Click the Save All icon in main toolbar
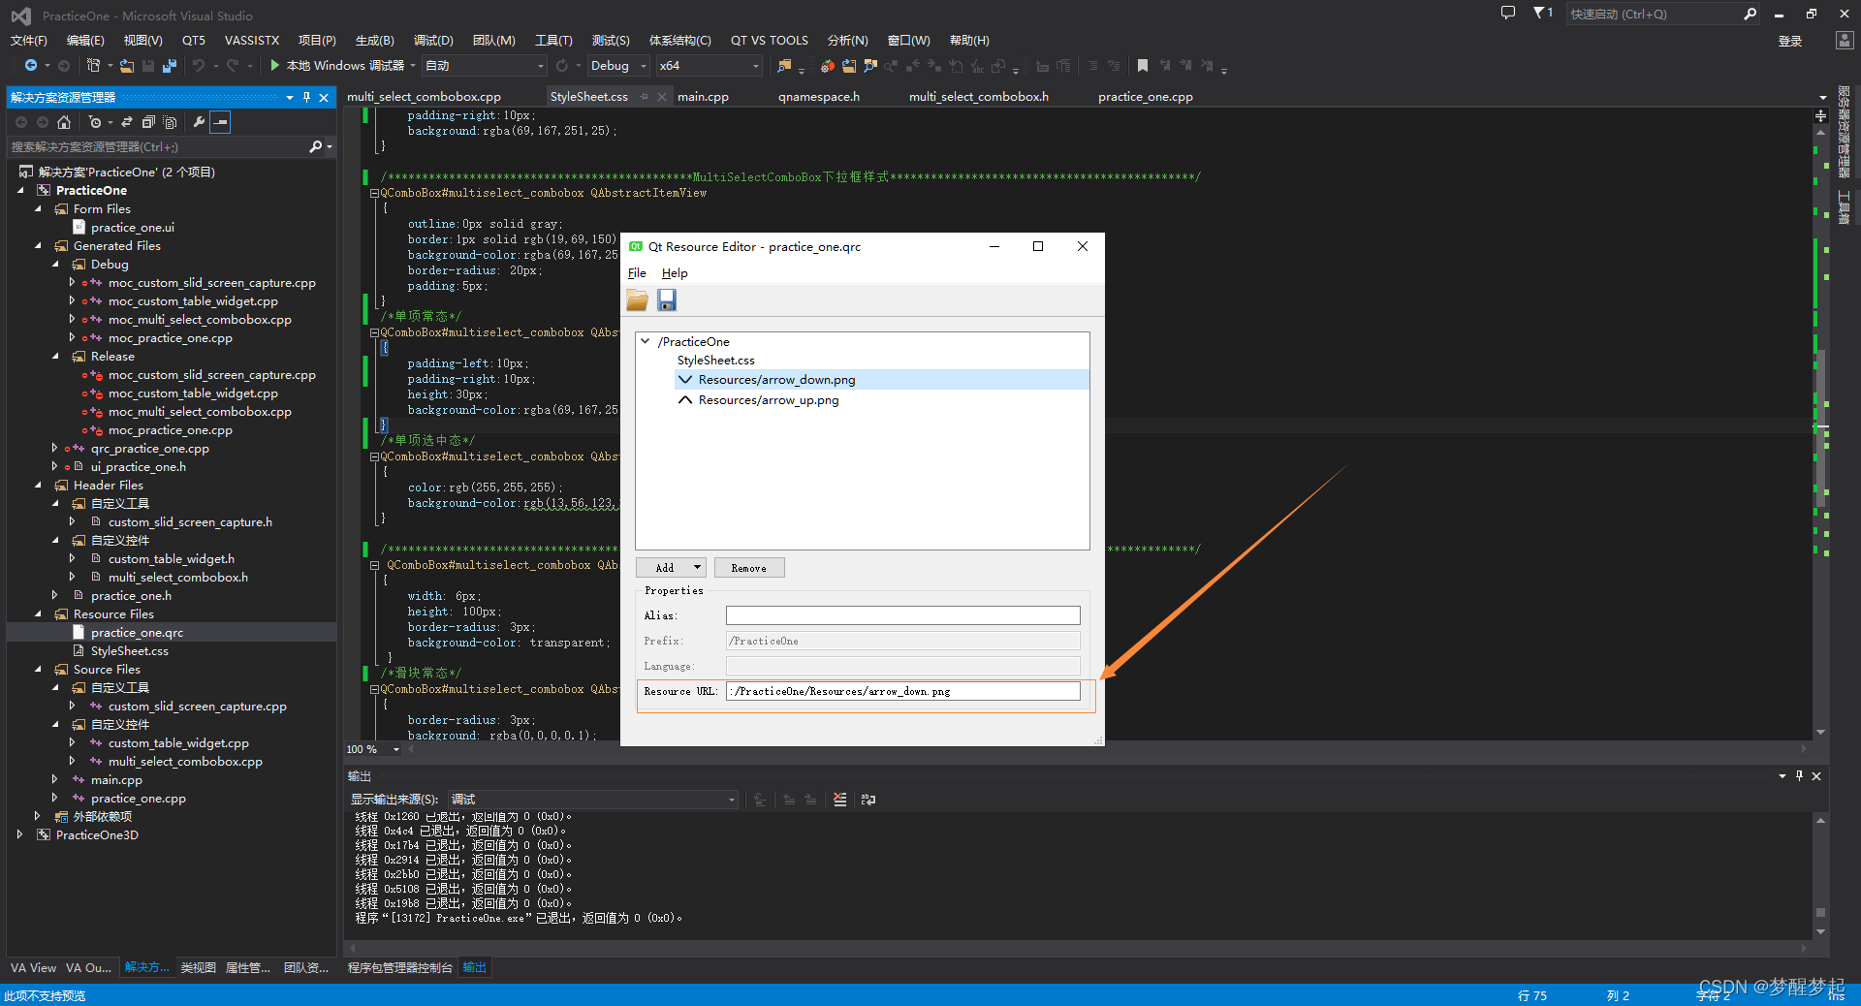Image resolution: width=1861 pixels, height=1006 pixels. (x=170, y=66)
